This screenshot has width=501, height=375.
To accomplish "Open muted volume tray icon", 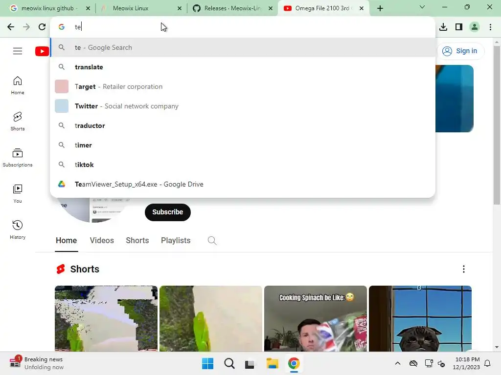I will [x=441, y=363].
